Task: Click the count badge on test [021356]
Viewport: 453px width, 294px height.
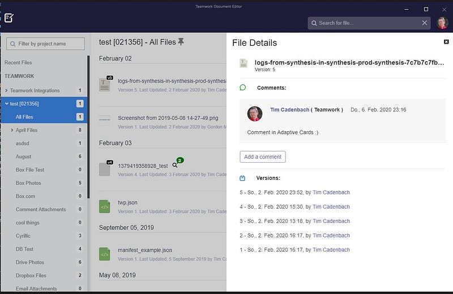Action: click(x=80, y=103)
